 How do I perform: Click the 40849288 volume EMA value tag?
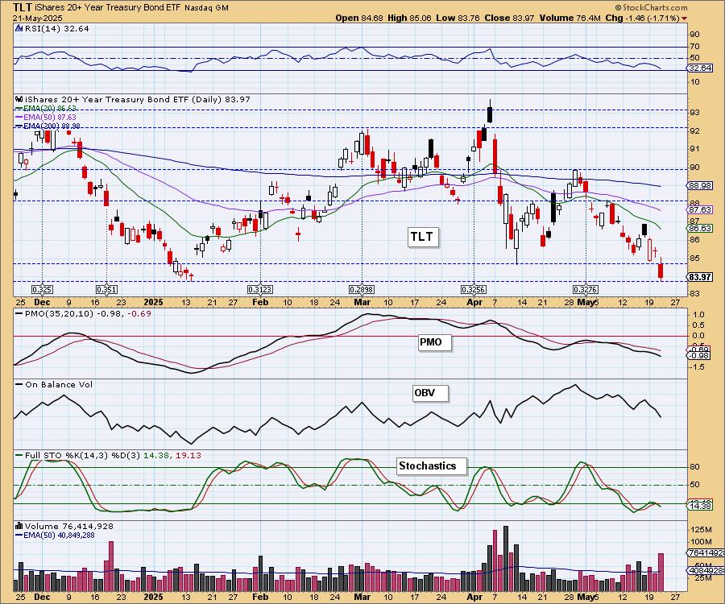tap(705, 571)
